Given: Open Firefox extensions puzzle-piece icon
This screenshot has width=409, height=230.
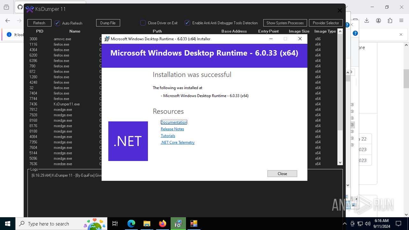Looking at the screenshot, I should (x=390, y=20).
